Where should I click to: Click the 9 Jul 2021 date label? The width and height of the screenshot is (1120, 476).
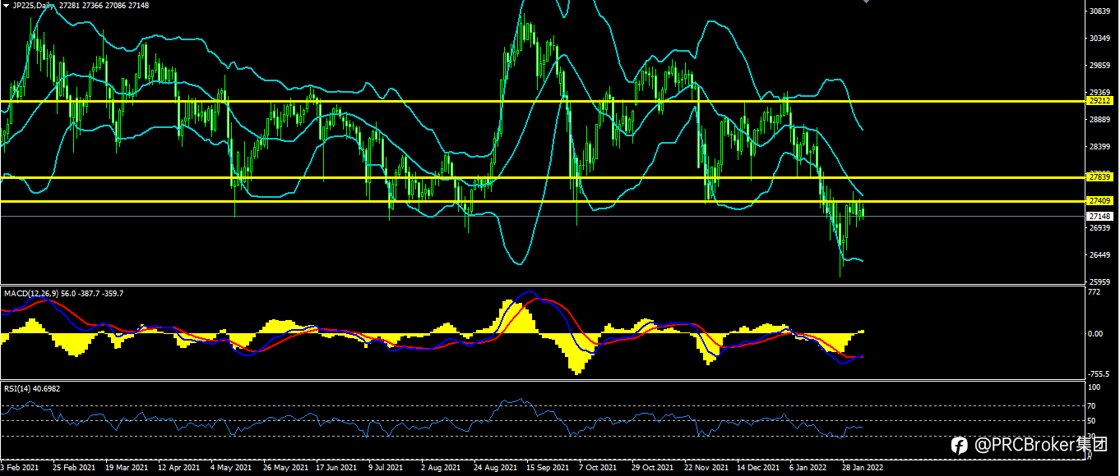coord(386,468)
